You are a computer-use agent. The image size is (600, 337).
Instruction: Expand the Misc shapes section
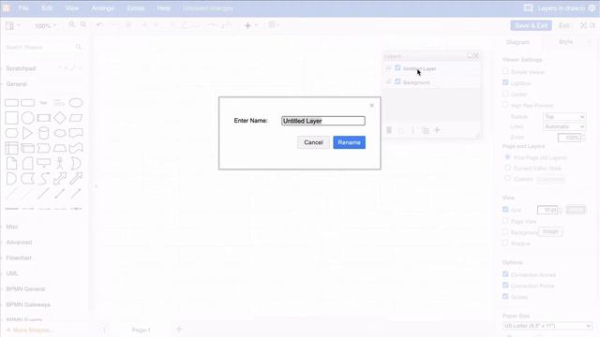pos(12,227)
